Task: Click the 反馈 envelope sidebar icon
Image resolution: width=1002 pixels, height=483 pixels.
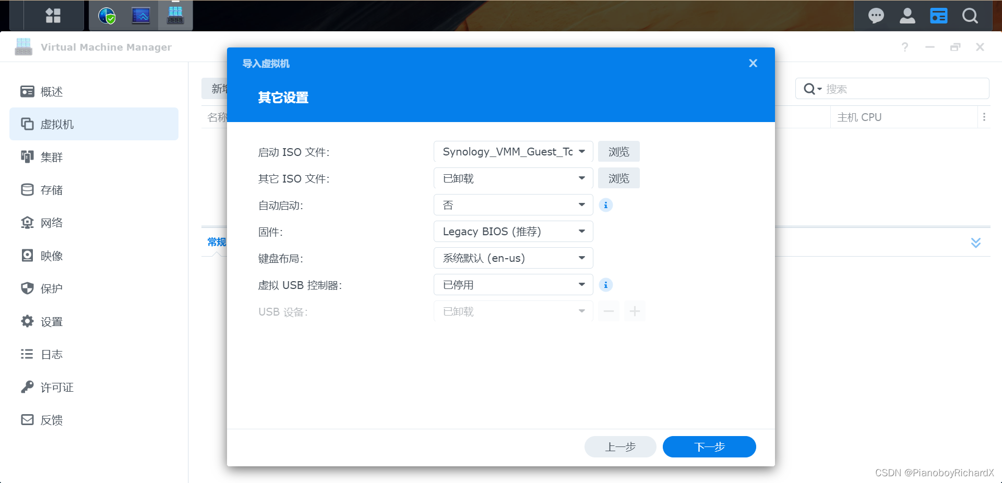Action: point(27,420)
